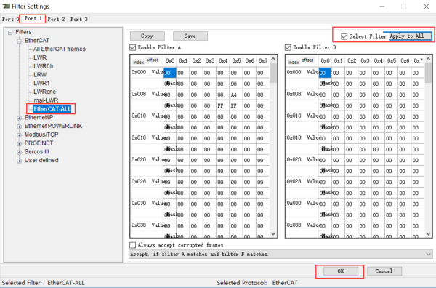Expand the Sercos III tree node
Viewport: 436px width, 288px height.
coord(19,152)
